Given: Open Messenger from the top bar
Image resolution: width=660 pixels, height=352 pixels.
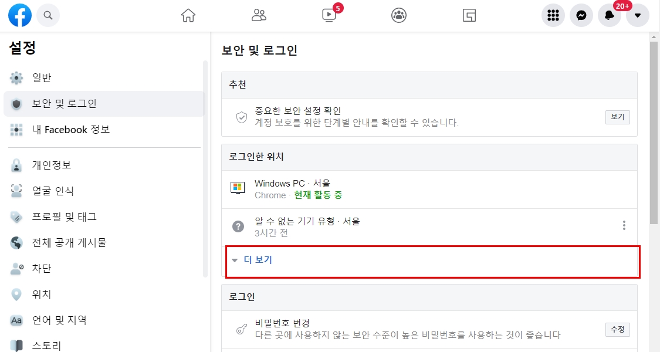Looking at the screenshot, I should pos(581,15).
